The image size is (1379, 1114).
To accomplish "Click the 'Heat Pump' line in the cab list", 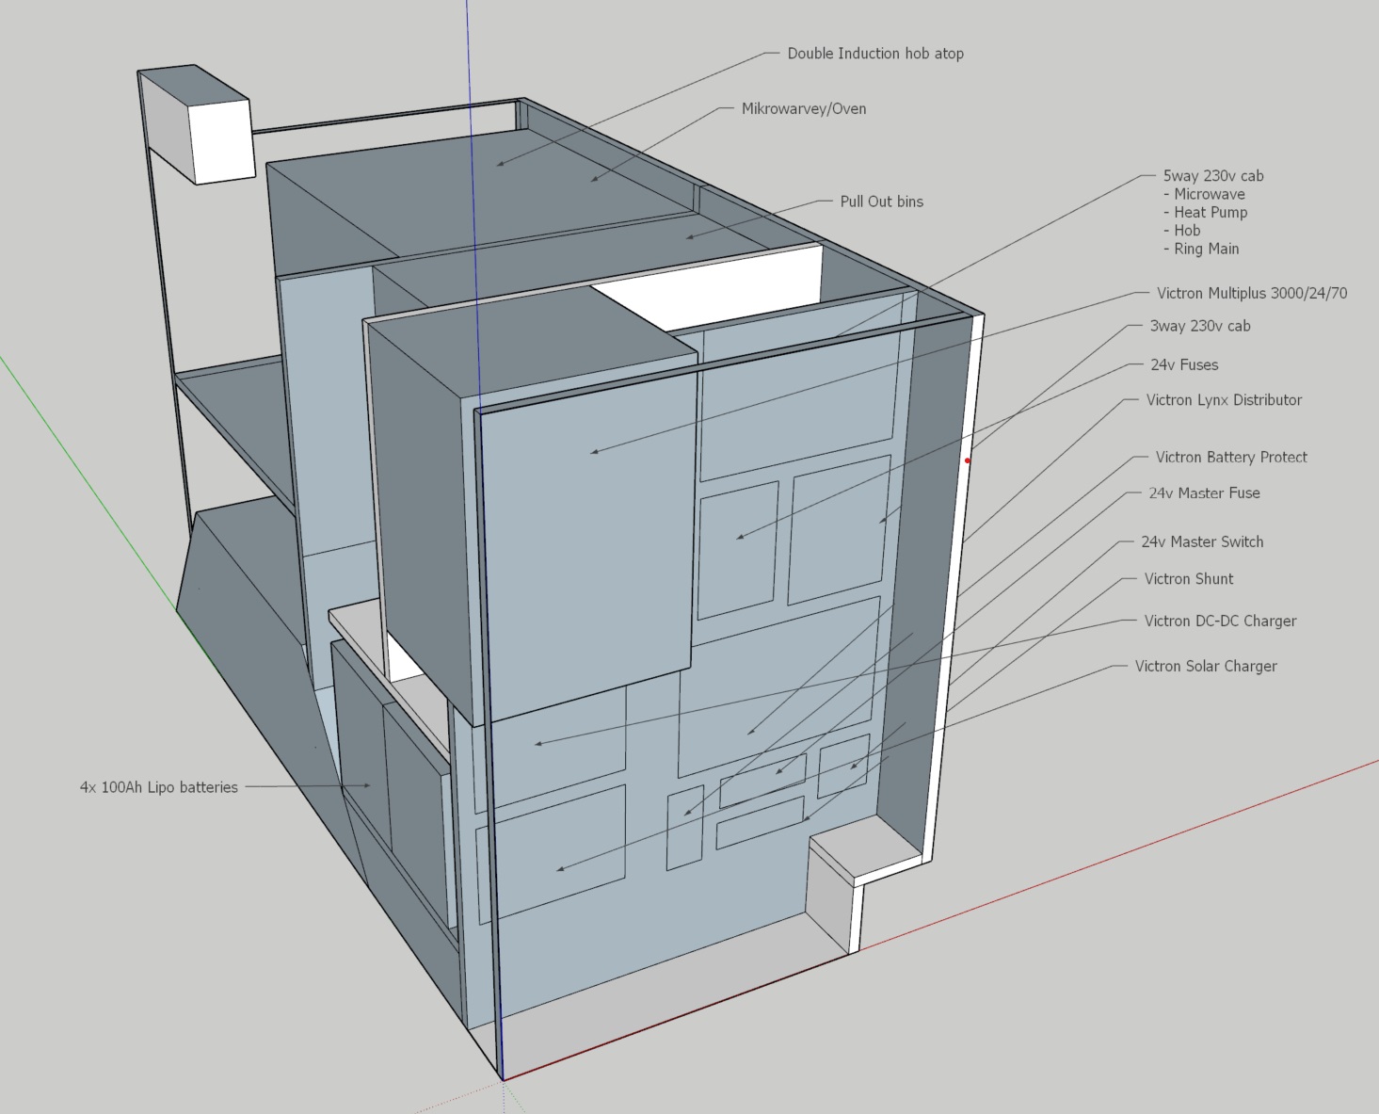I will click(x=1210, y=213).
